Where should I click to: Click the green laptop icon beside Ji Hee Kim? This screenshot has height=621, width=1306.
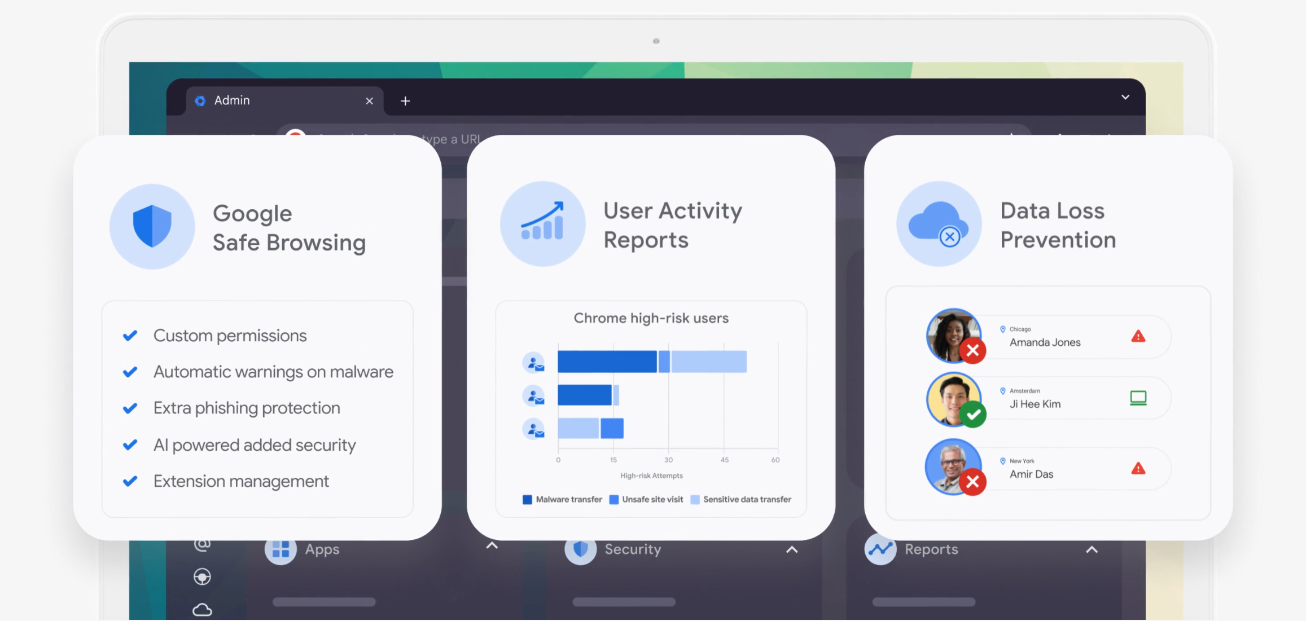coord(1138,398)
